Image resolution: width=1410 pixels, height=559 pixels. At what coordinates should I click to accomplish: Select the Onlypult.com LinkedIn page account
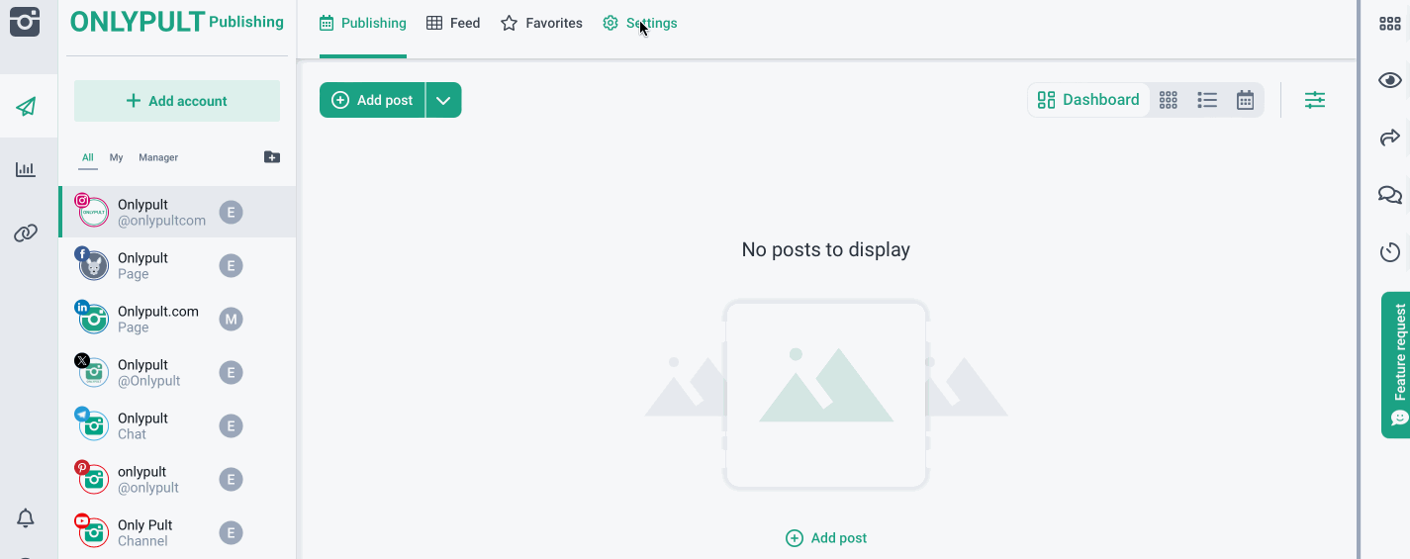[x=158, y=319]
